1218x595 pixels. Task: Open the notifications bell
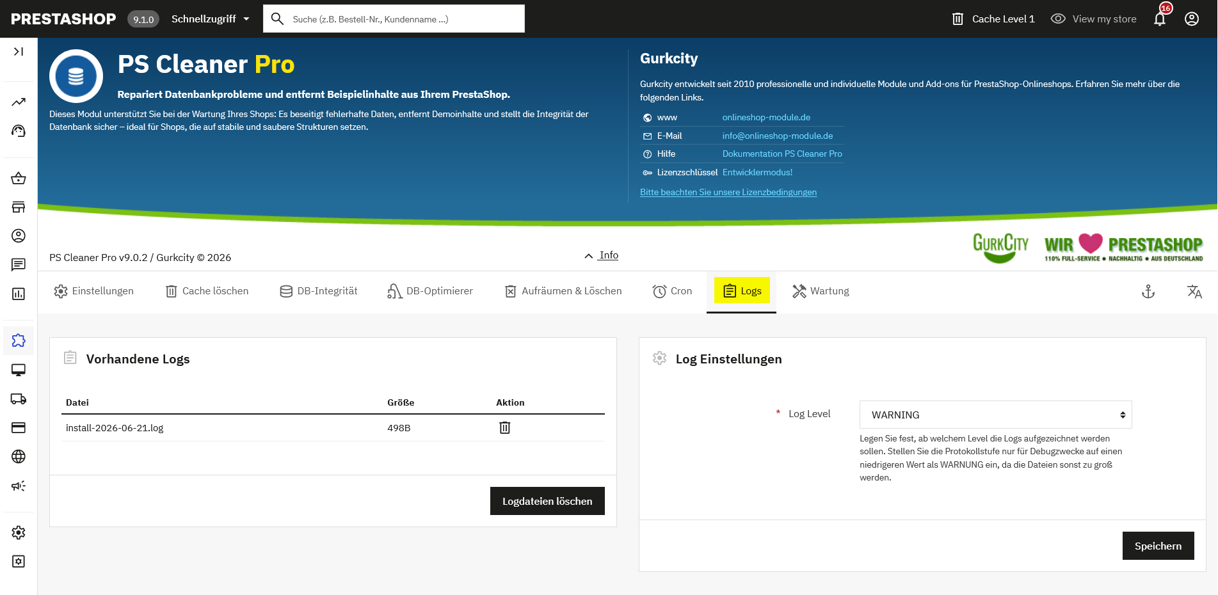pyautogui.click(x=1160, y=19)
